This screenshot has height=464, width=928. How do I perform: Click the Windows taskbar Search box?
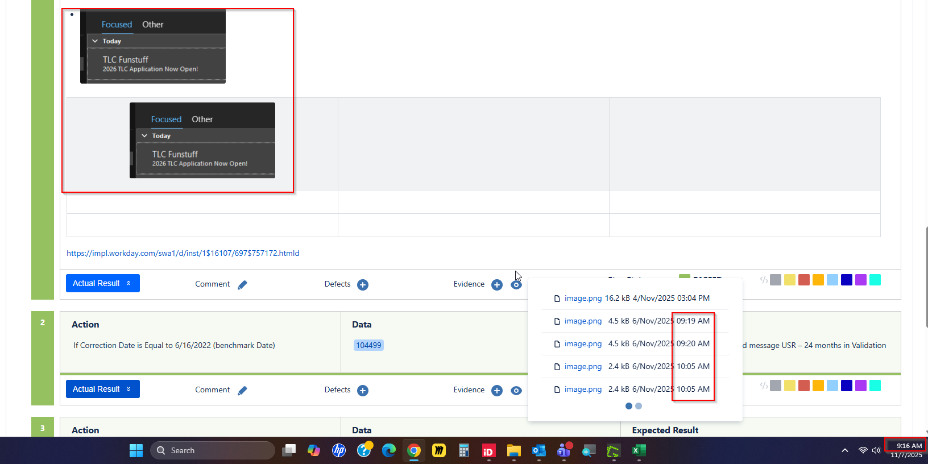pos(213,450)
